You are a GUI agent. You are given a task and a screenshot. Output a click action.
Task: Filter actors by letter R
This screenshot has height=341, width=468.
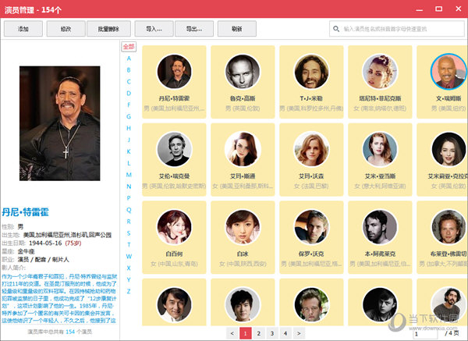(x=129, y=222)
